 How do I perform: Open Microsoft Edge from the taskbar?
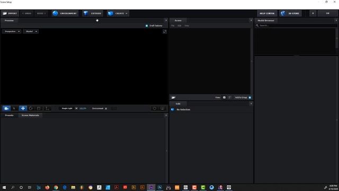click(x=65, y=187)
